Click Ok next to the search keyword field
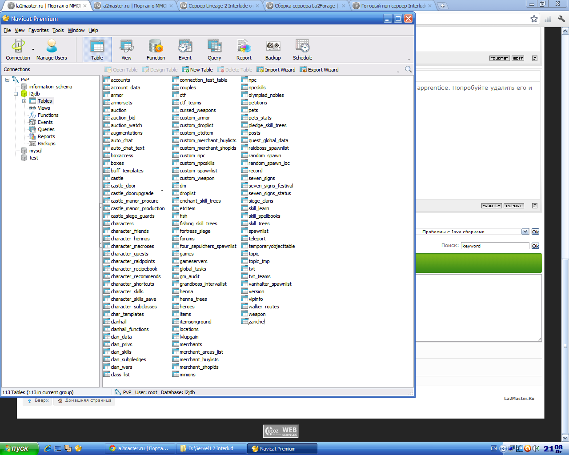This screenshot has width=569, height=455. (535, 246)
